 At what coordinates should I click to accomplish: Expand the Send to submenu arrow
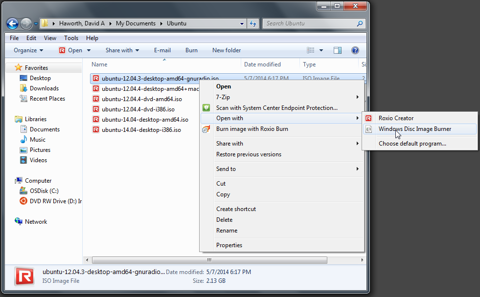coord(358,169)
